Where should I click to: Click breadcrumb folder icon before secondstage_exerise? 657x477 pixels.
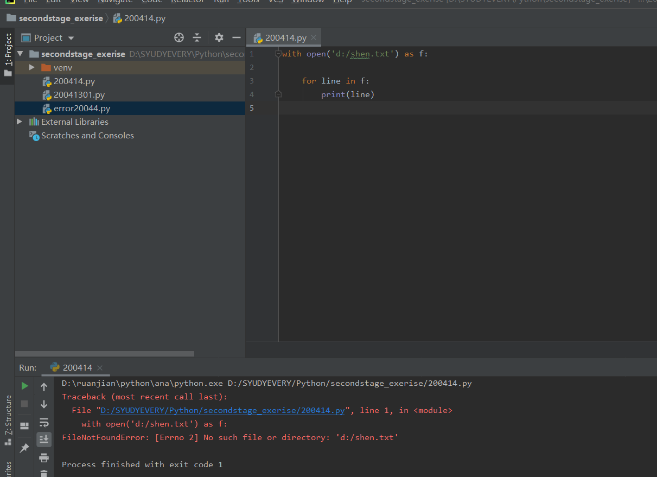(11, 18)
